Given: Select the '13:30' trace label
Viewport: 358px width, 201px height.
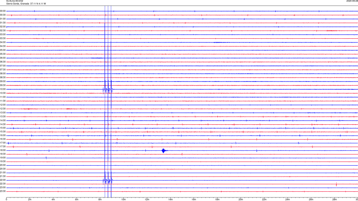Looking at the screenshot, I should coord(3,117).
